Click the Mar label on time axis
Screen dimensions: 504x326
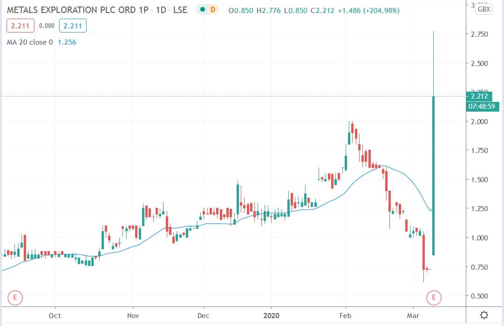coord(413,315)
